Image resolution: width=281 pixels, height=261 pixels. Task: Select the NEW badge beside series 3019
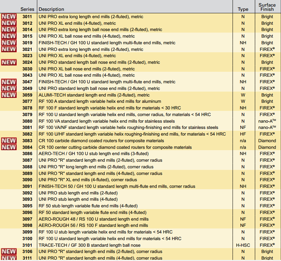point(9,43)
